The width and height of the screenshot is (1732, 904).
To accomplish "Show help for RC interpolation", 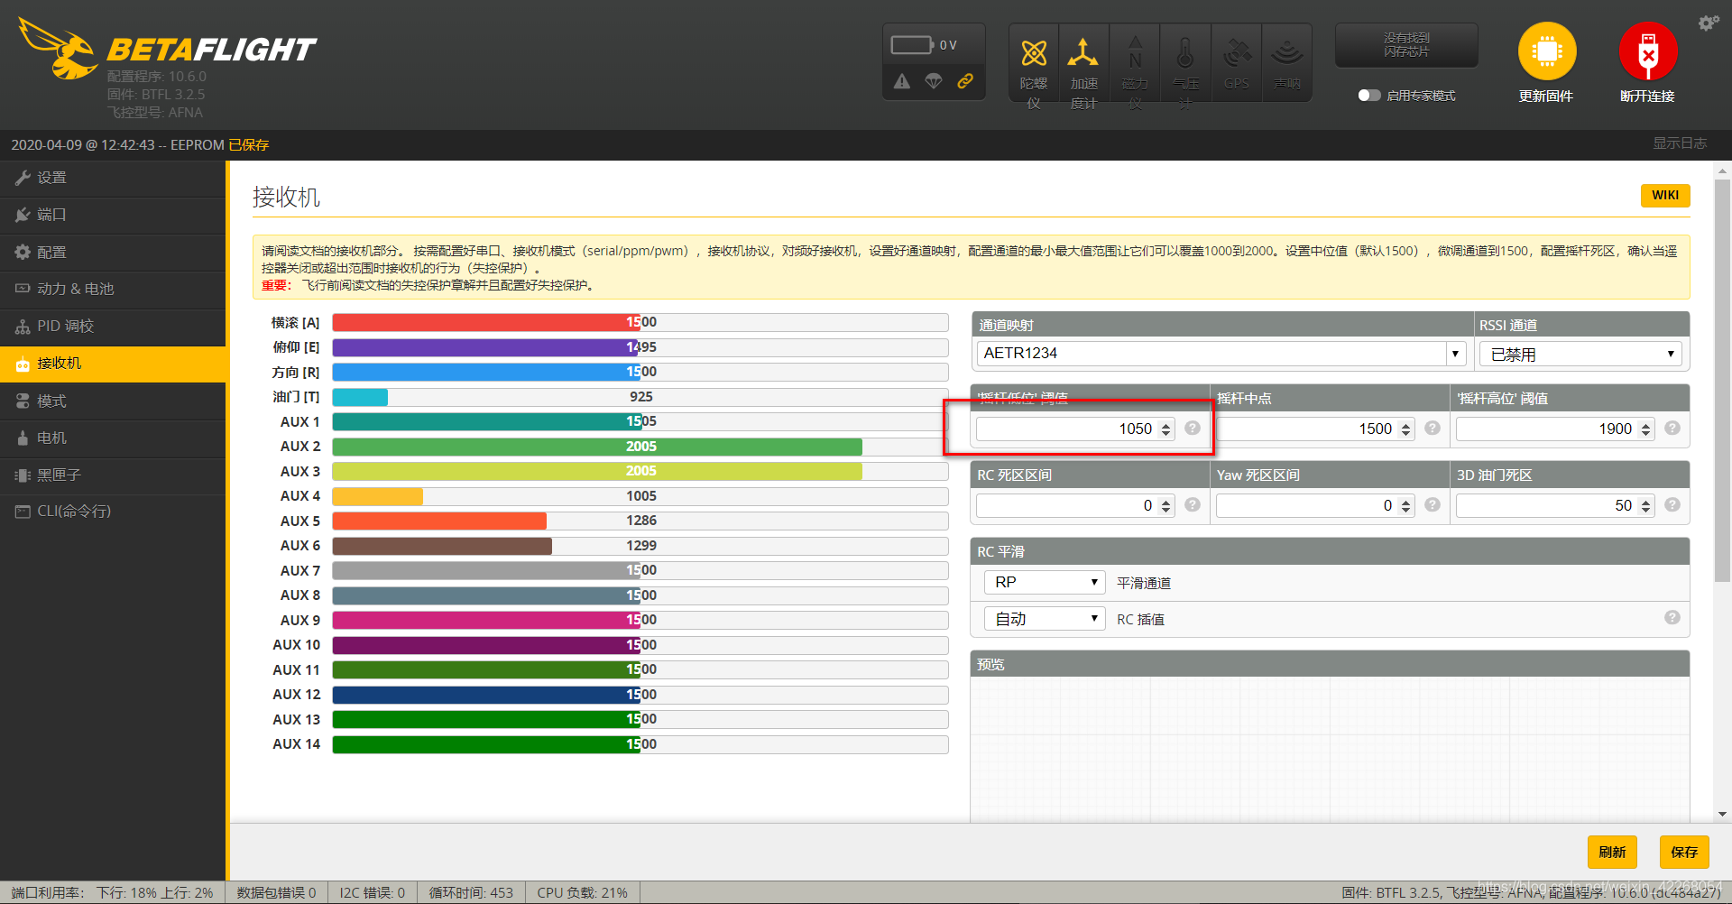I will pos(1672,618).
